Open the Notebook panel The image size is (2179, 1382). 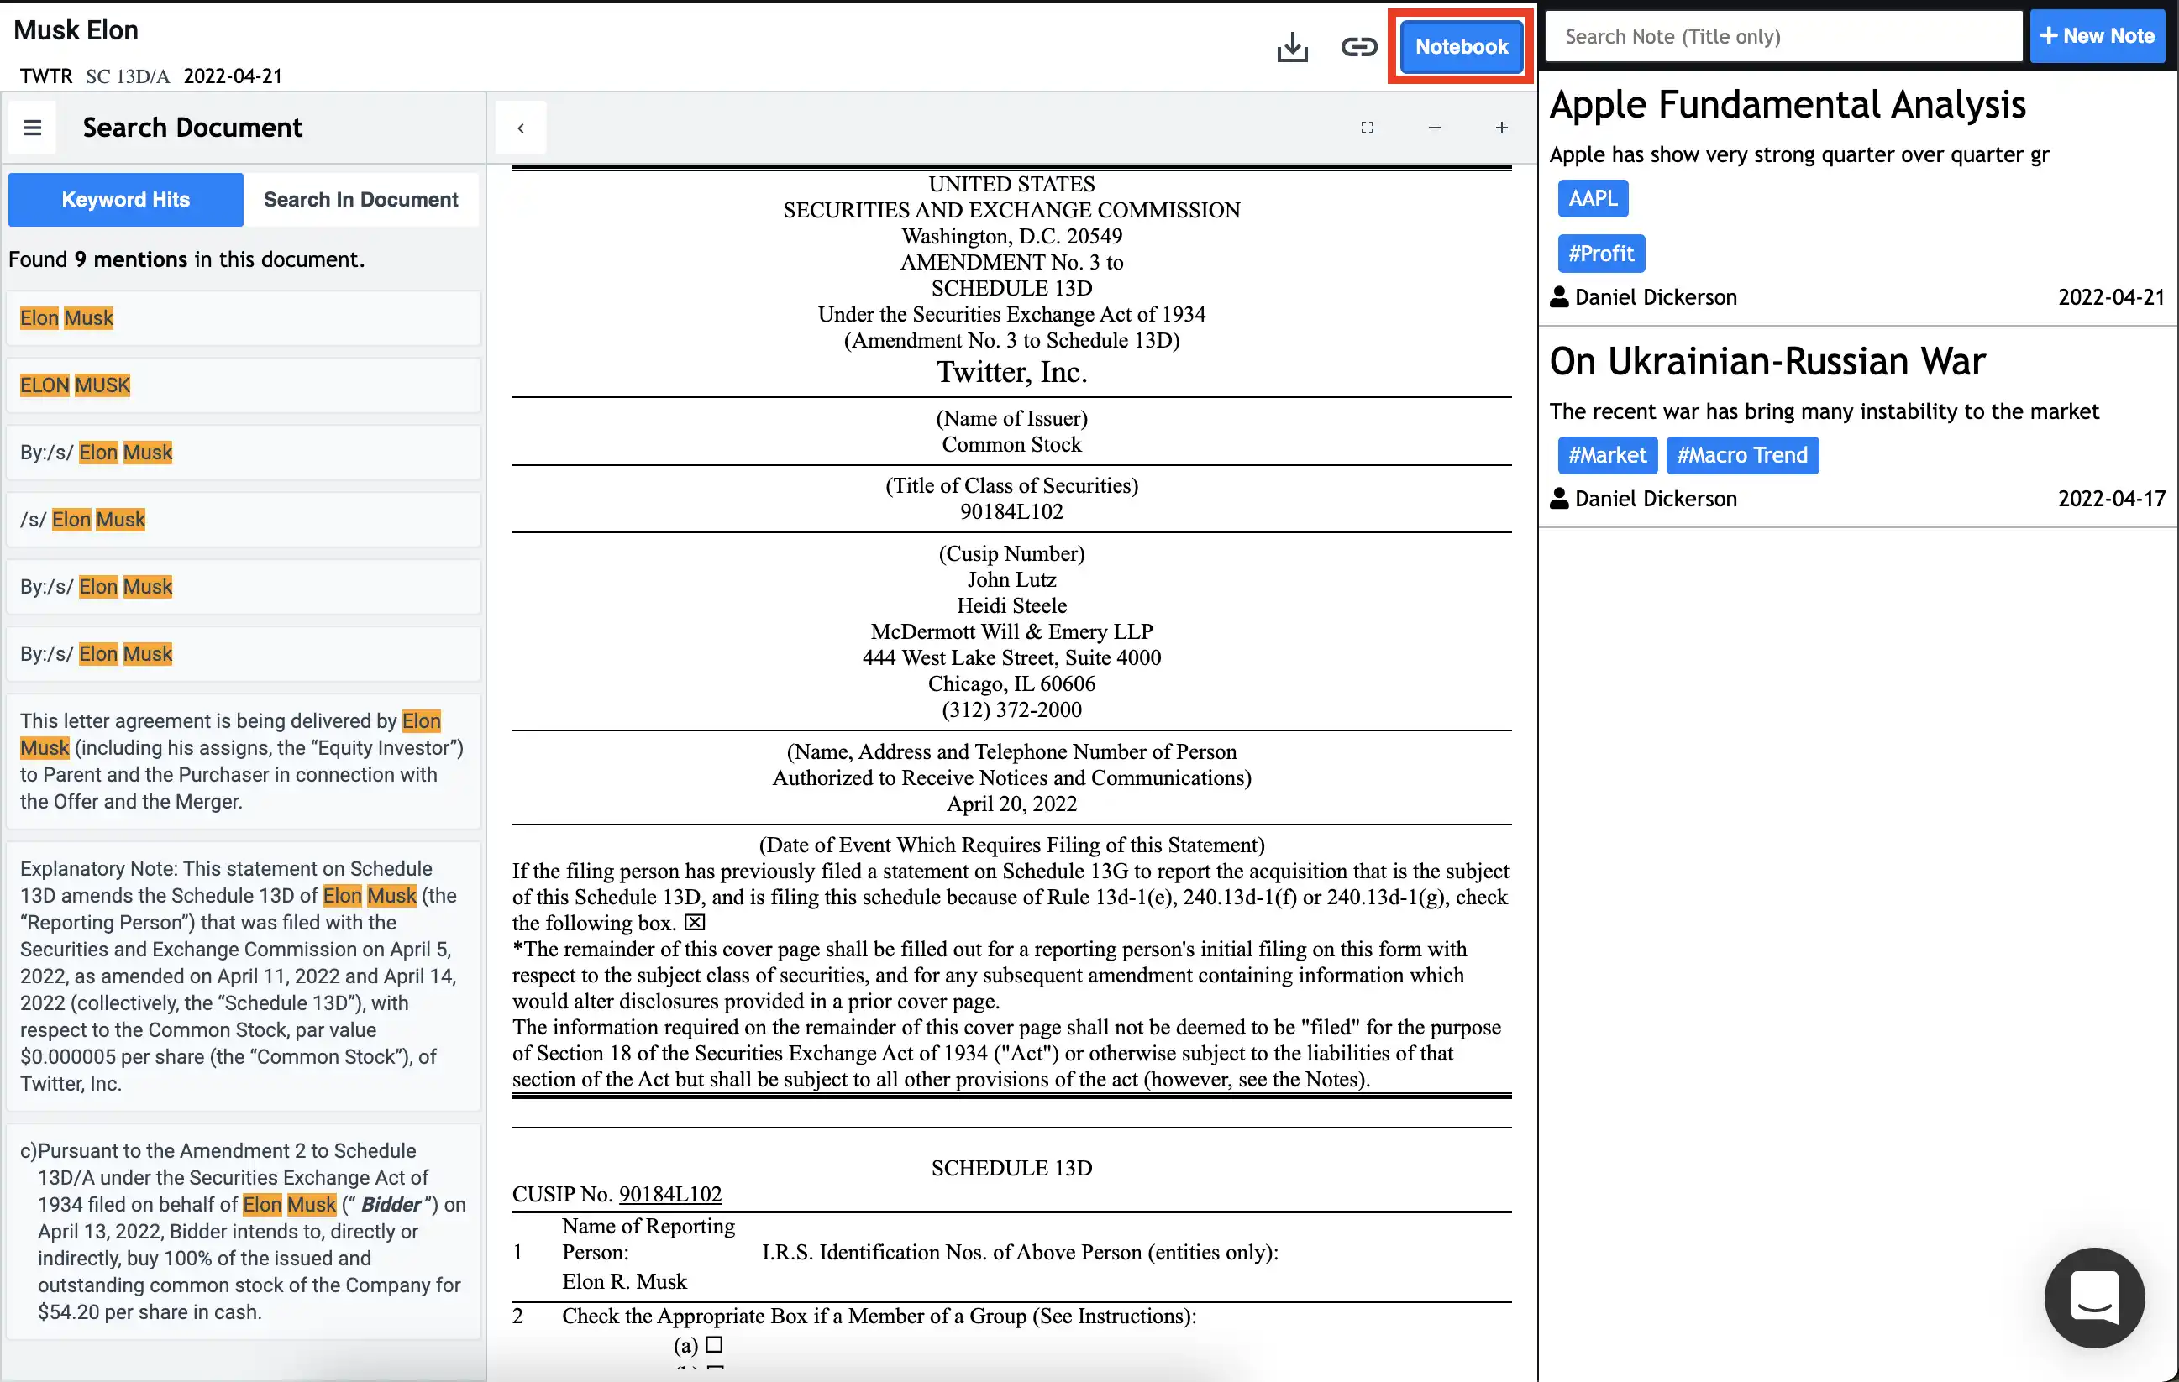[1460, 46]
